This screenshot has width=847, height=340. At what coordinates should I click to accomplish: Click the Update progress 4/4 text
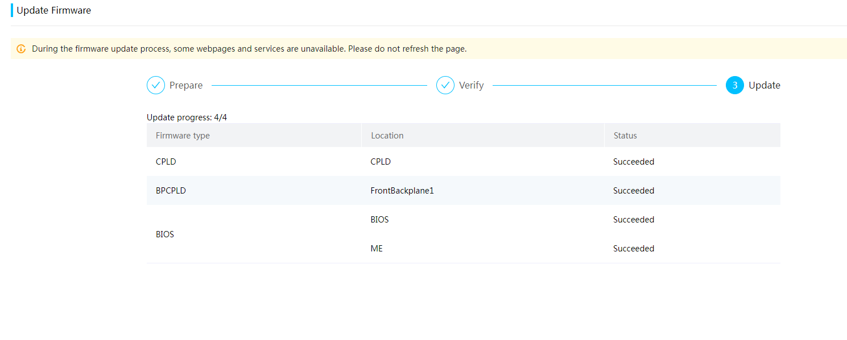pyautogui.click(x=187, y=117)
